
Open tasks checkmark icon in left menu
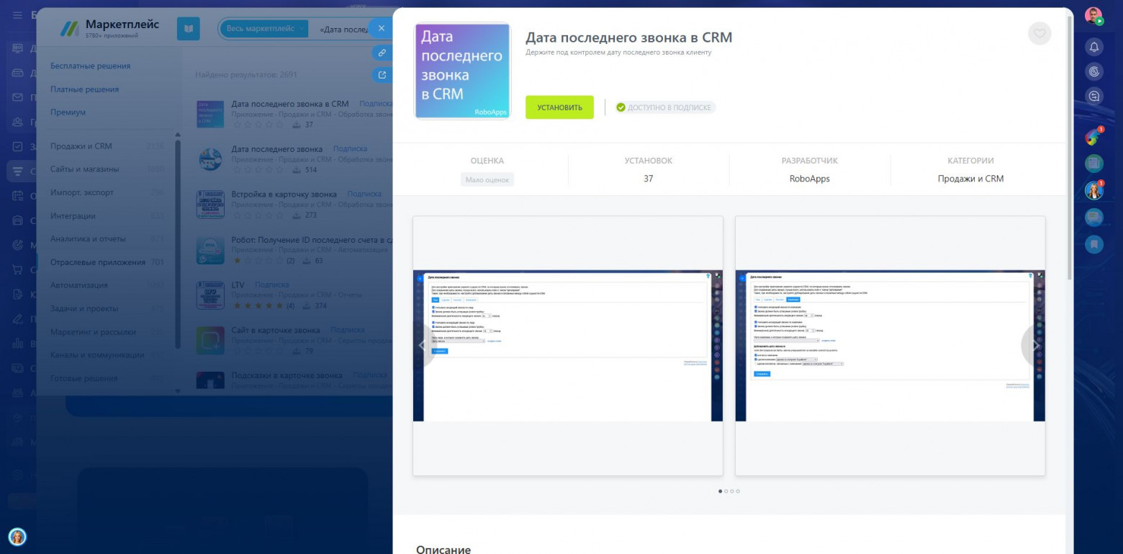[18, 146]
